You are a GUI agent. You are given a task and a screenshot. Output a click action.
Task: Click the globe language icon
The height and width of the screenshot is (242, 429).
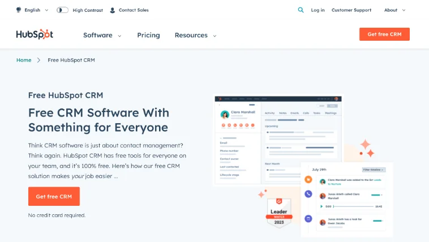[x=19, y=10]
